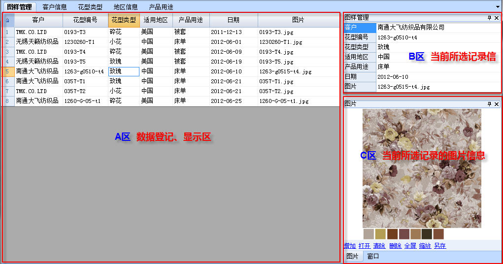Pick the reddish-brown last color swatch
Viewport: 503px width, 264px height.
tap(438, 234)
